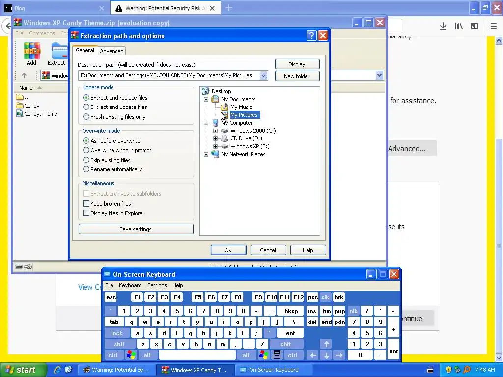Image resolution: width=503 pixels, height=377 pixels.
Task: Click the application menu key on keyboard
Action: (277, 355)
